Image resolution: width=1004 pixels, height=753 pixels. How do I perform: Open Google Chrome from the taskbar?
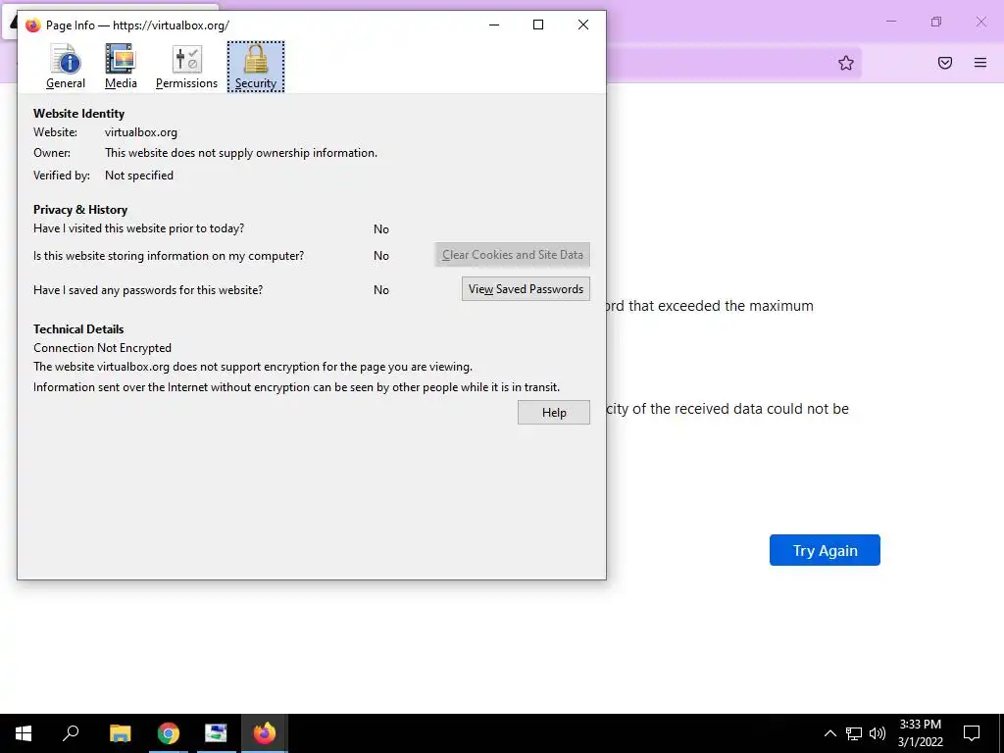click(x=169, y=733)
